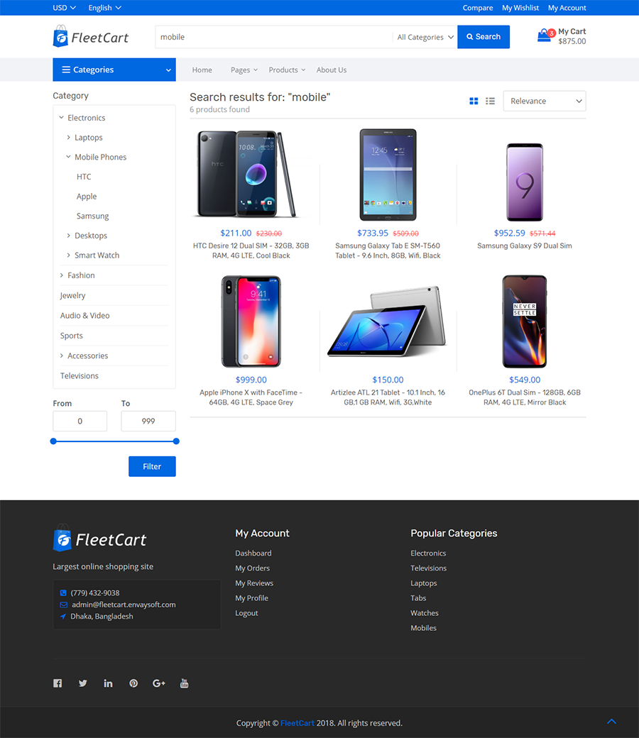
Task: Open the YouTube social link
Action: click(x=184, y=683)
